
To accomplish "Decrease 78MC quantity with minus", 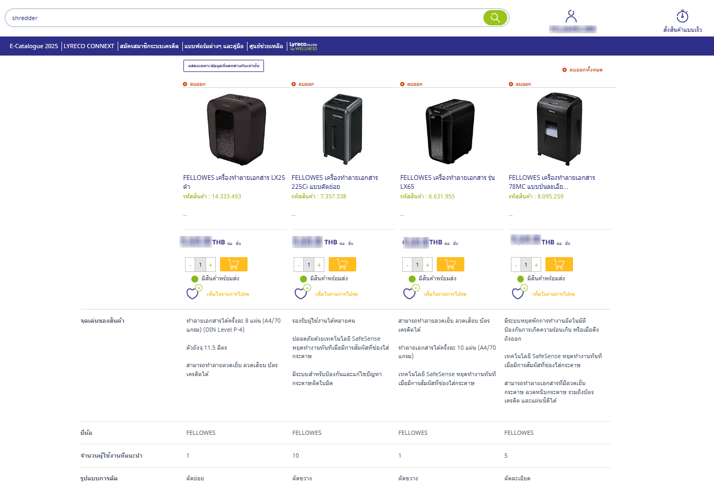I will (516, 265).
